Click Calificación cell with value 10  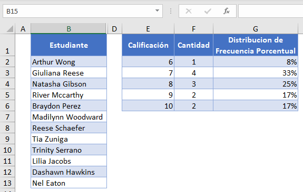click(x=148, y=106)
